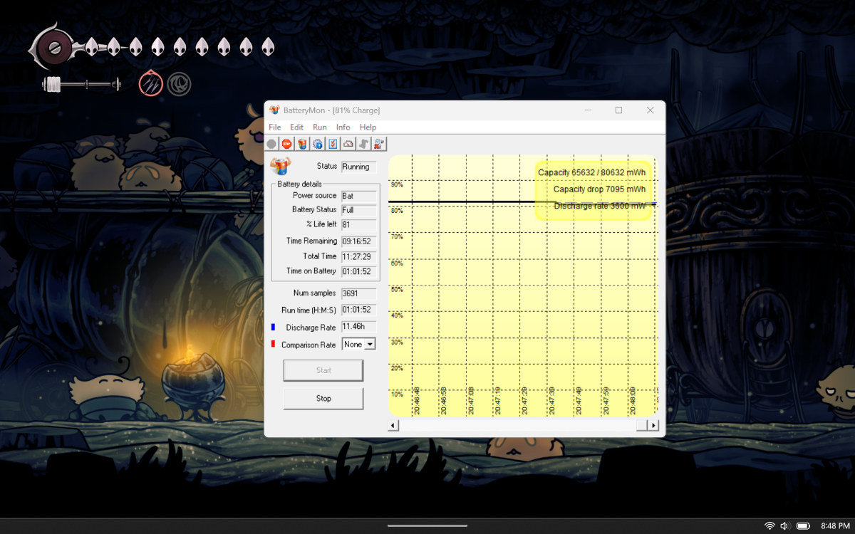The height and width of the screenshot is (534, 855).
Task: Click the graph scrollbar right arrow
Action: click(654, 425)
